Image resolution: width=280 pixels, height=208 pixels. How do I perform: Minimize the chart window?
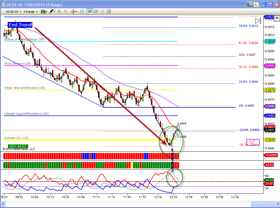coord(264,5)
